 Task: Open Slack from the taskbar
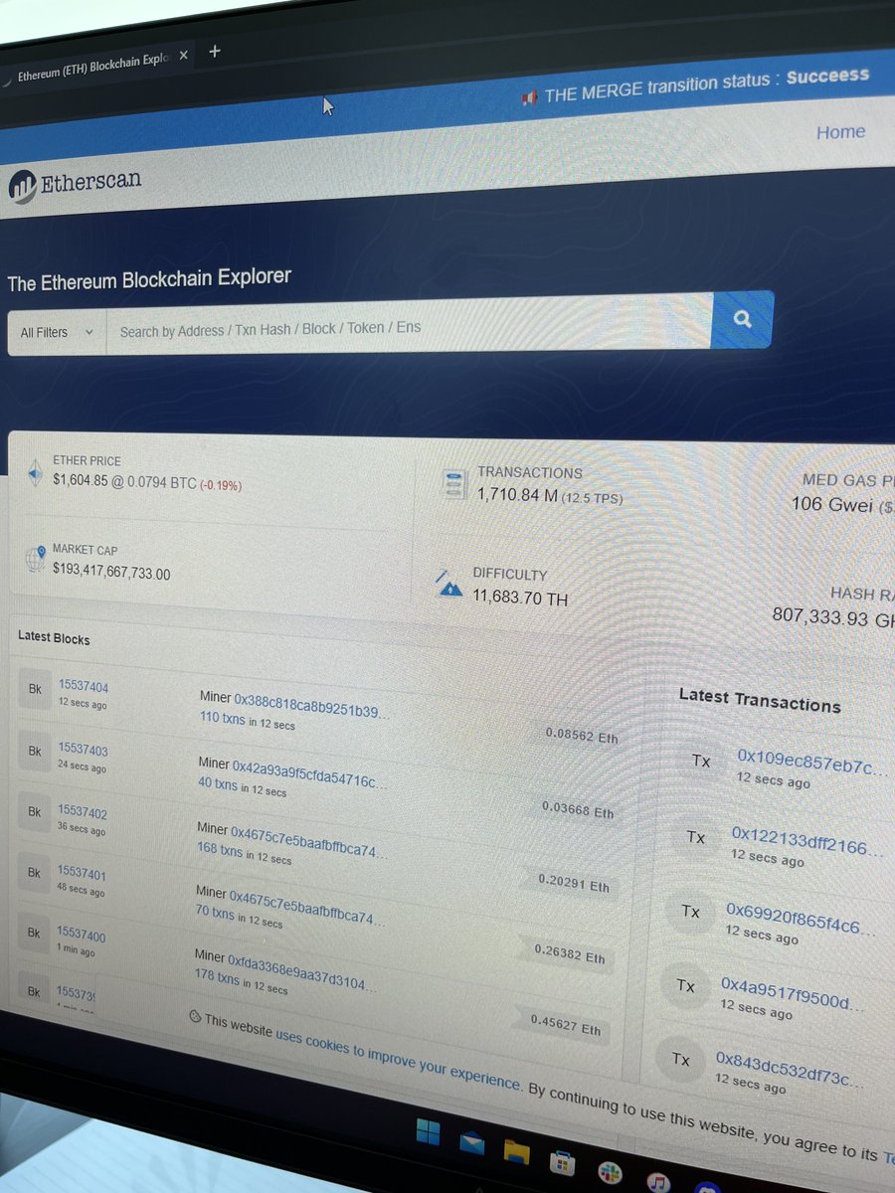coord(609,1173)
